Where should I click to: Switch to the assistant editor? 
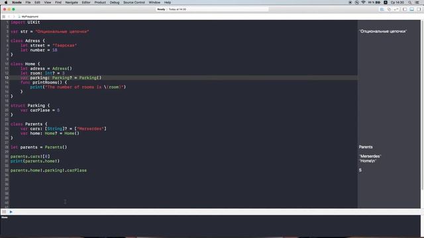389,9
